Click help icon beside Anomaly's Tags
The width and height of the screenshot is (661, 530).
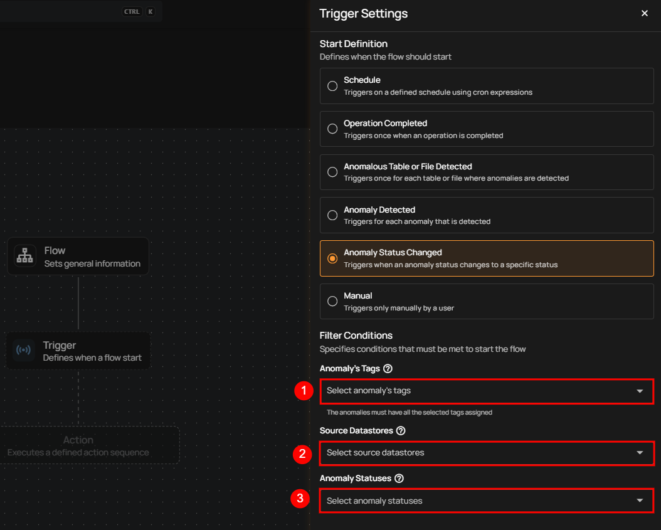click(388, 369)
